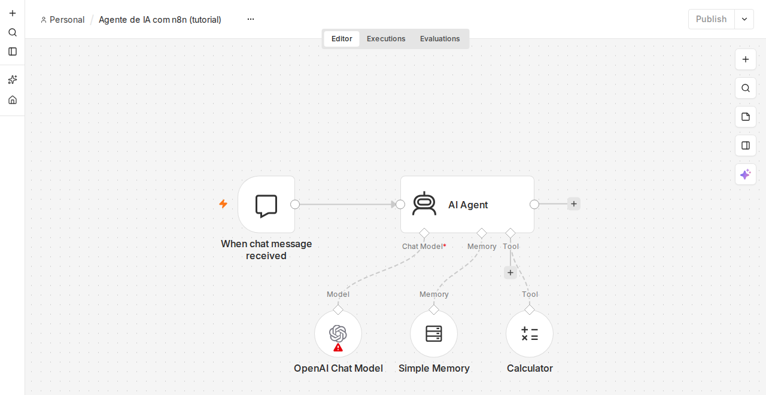Click the chat trigger output connector
766x395 pixels.
[x=295, y=204]
